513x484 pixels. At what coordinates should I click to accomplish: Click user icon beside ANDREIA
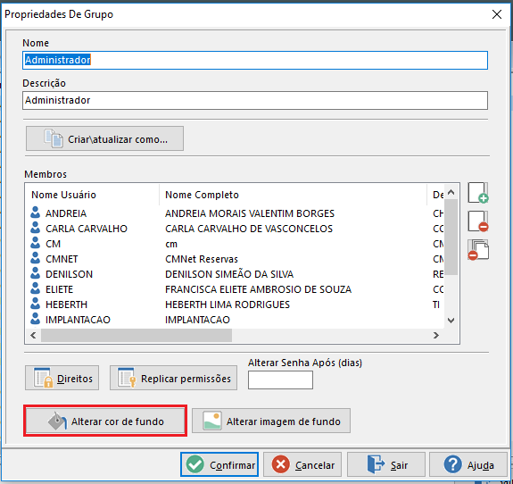tap(35, 213)
